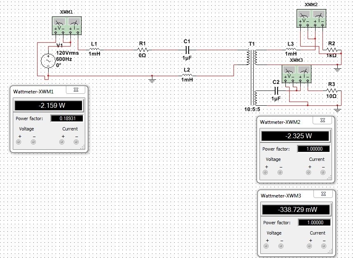Click the 1kΩ value under R2
The height and width of the screenshot is (258, 353).
(x=332, y=55)
